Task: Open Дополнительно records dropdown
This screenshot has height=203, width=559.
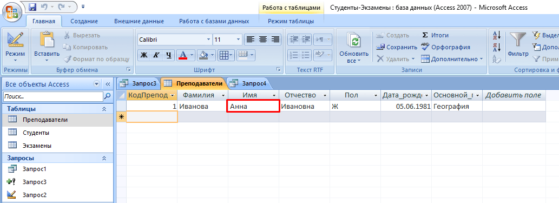Action: pos(452,59)
